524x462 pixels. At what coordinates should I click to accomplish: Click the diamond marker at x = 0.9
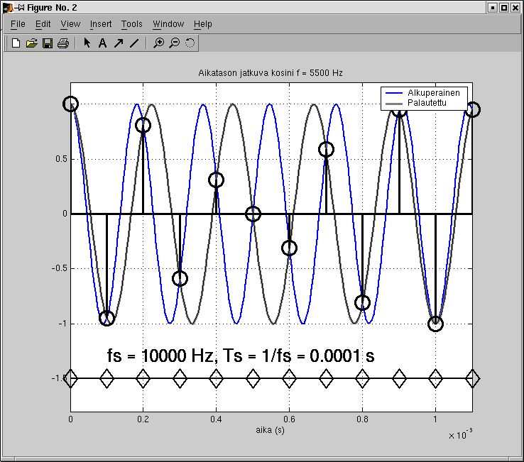coord(399,378)
